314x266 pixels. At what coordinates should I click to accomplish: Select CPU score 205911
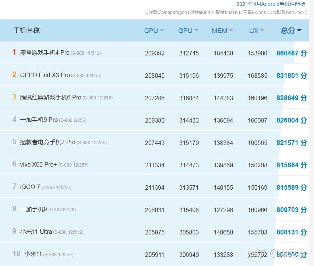(x=155, y=255)
